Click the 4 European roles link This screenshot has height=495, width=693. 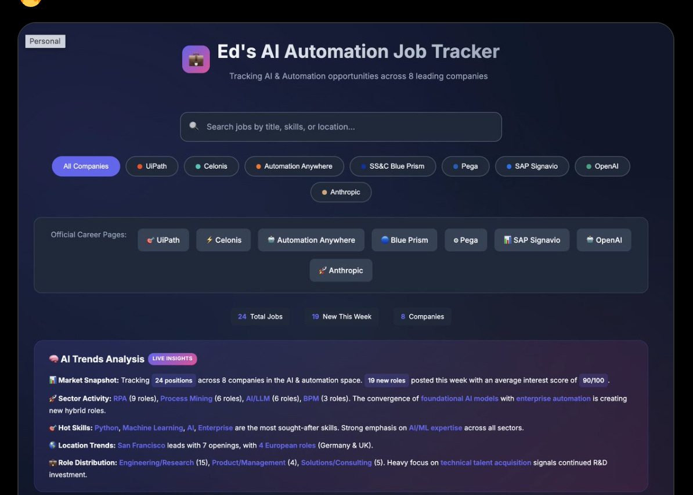click(287, 445)
